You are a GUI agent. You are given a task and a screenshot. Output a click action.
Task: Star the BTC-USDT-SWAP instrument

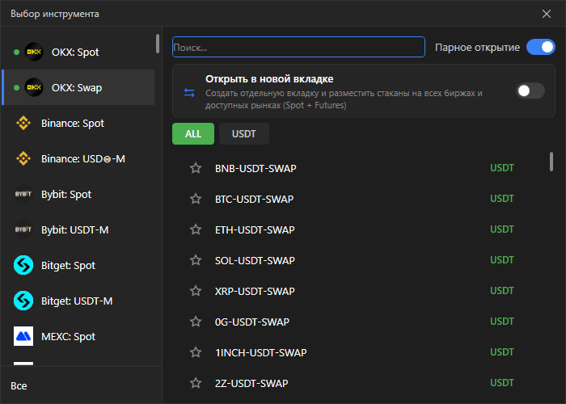196,199
